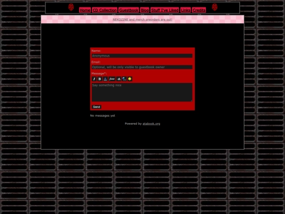Focus the Name input field
The image size is (285, 214).
click(142, 56)
